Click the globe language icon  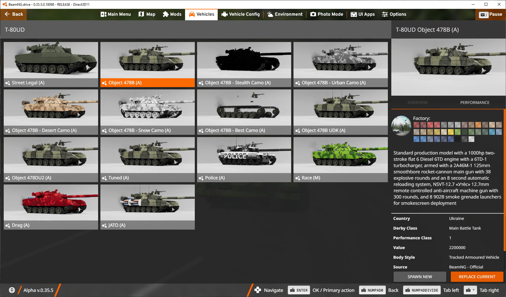(x=12, y=290)
